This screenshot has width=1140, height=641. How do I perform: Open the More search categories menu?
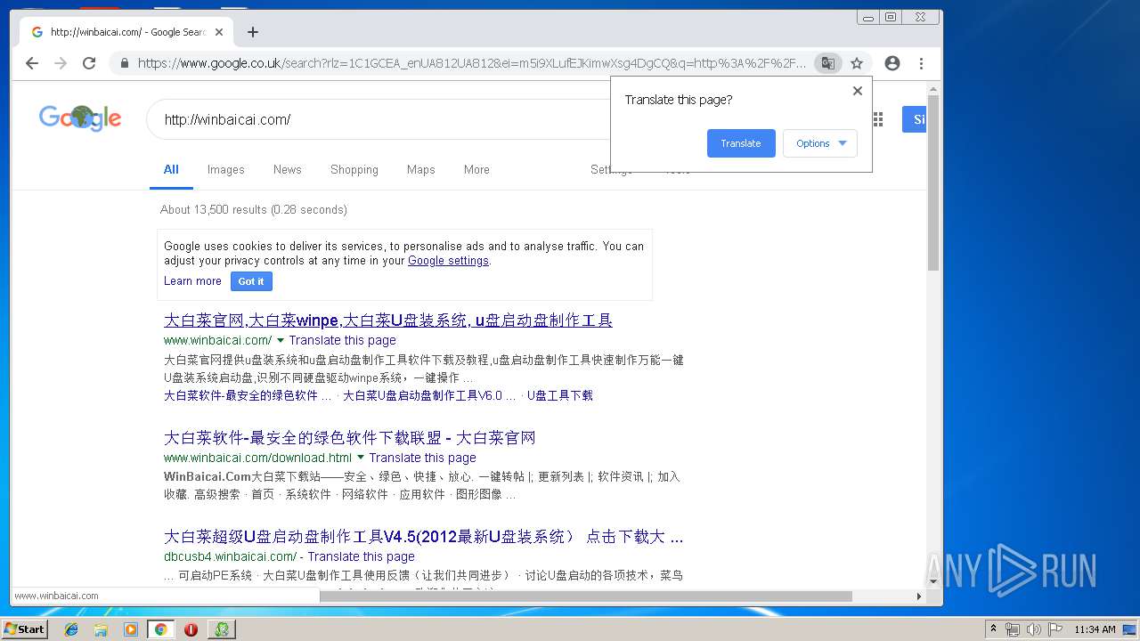click(476, 169)
